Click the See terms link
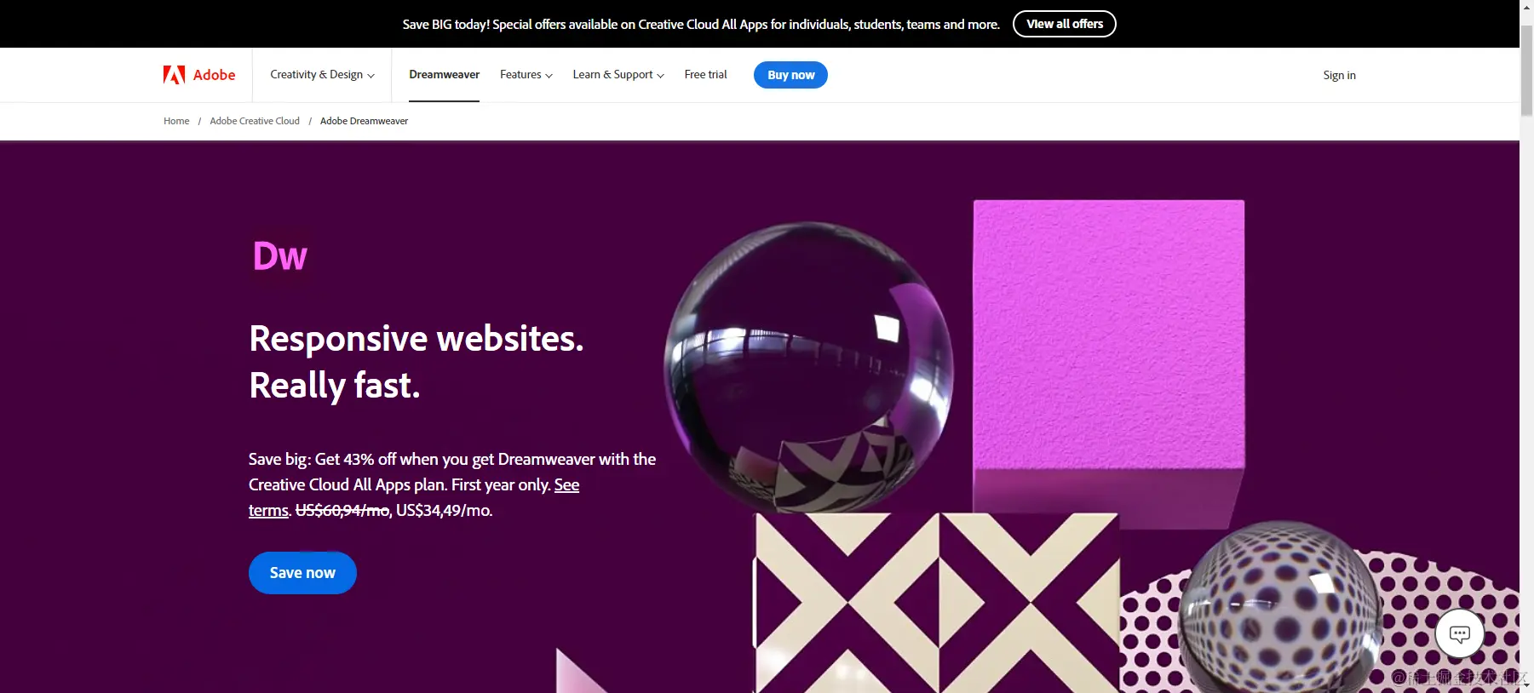 click(414, 497)
